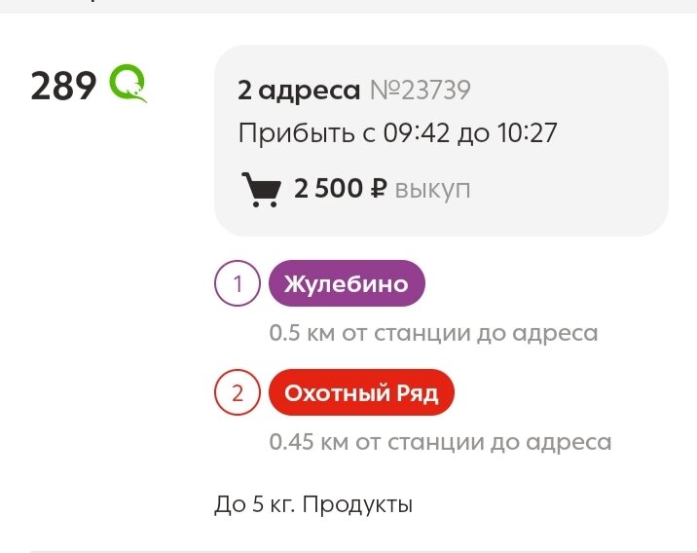This screenshot has width=697, height=553.
Task: Tap arrival time 09:42 до 10:27
Action: (470, 132)
